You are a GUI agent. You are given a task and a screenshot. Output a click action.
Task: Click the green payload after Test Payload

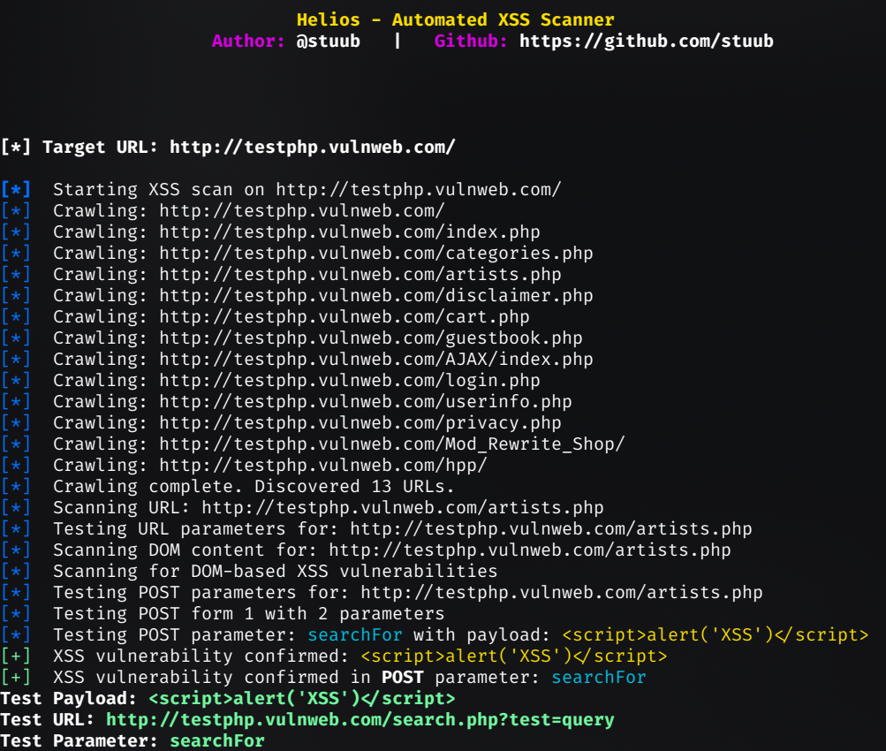click(x=302, y=699)
